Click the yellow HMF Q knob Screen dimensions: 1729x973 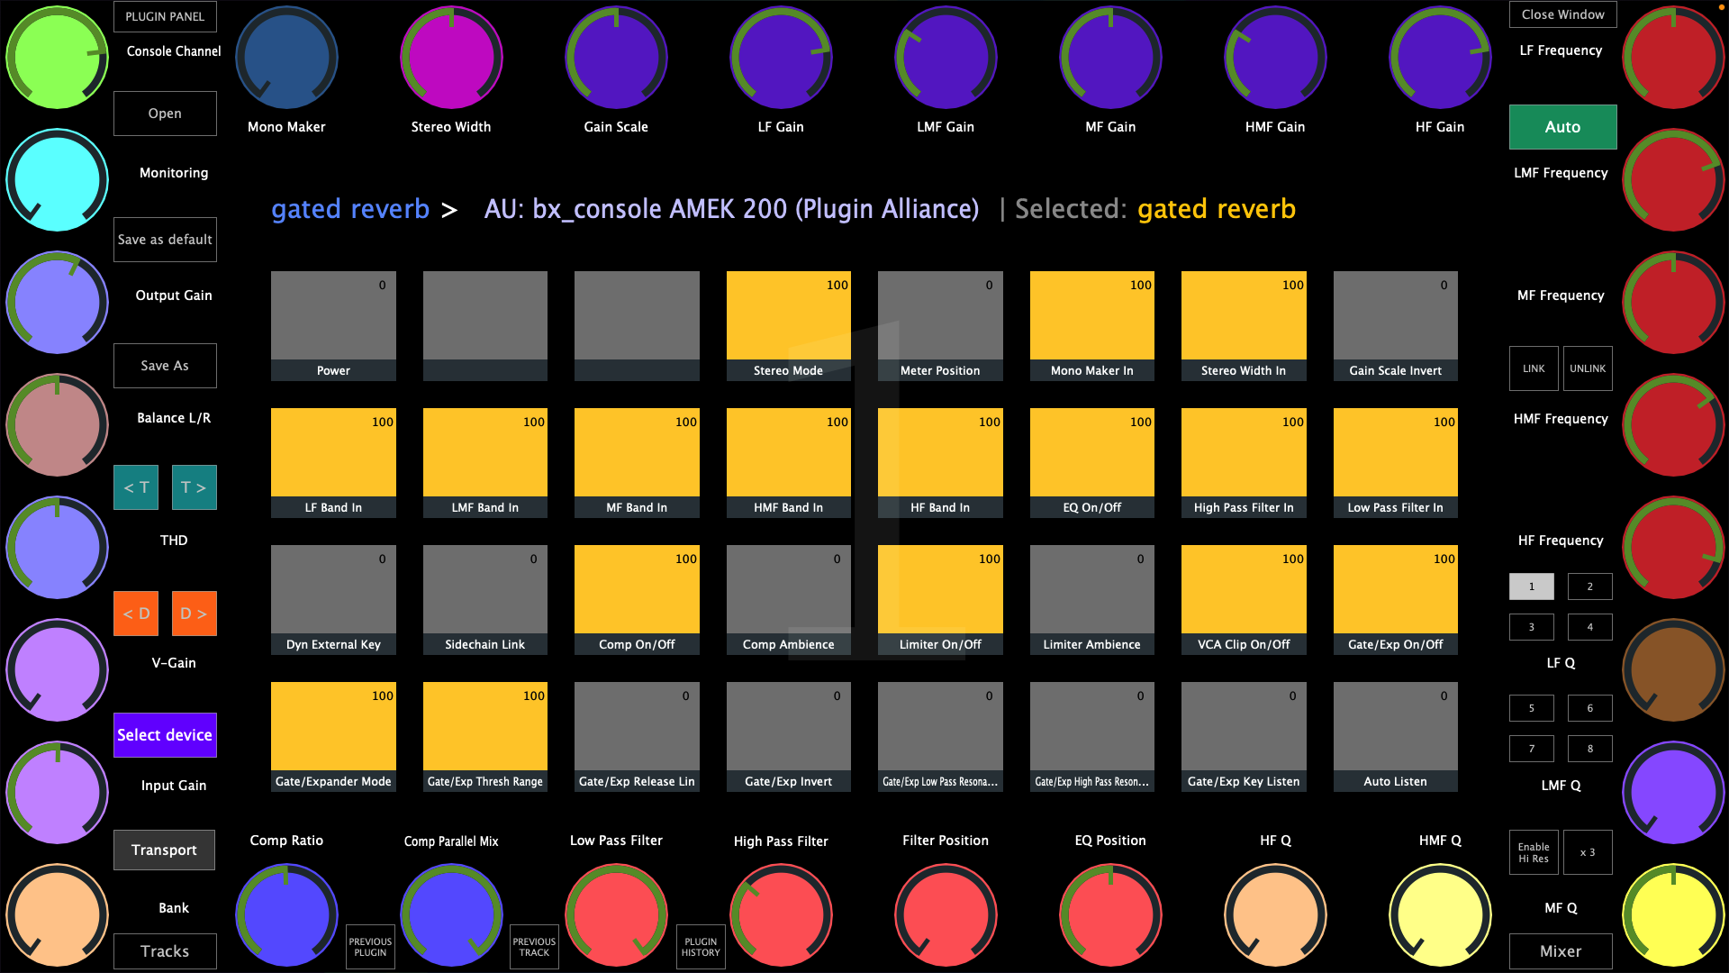pyautogui.click(x=1439, y=914)
